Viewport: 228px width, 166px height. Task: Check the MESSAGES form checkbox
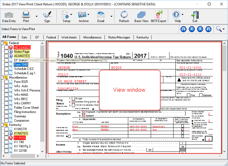click(x=6, y=48)
